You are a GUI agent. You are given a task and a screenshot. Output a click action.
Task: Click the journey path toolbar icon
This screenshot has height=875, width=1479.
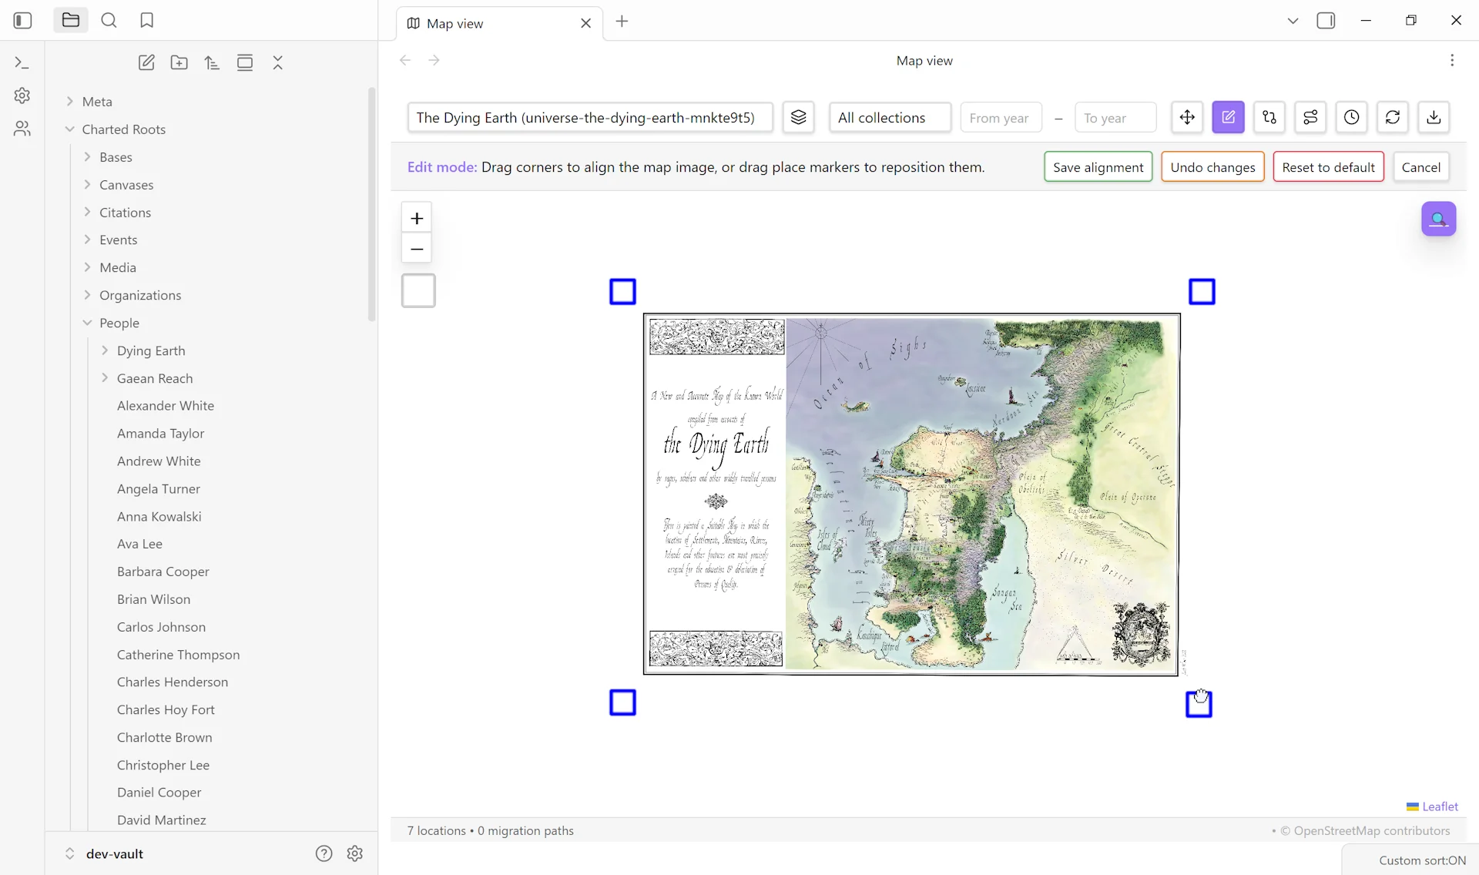[1310, 117]
